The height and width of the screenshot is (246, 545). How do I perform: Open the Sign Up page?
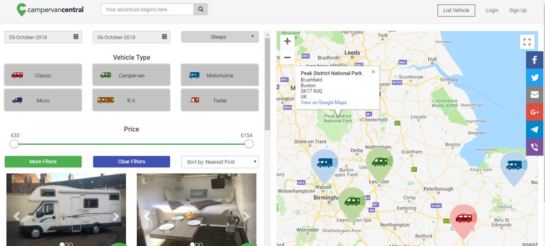click(x=518, y=10)
